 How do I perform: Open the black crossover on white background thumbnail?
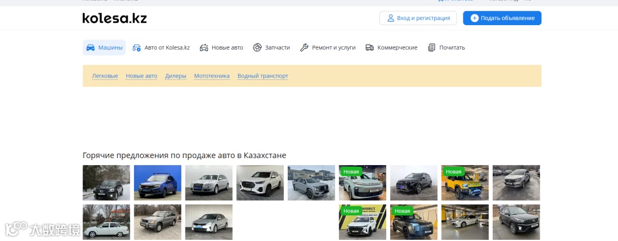click(x=414, y=183)
